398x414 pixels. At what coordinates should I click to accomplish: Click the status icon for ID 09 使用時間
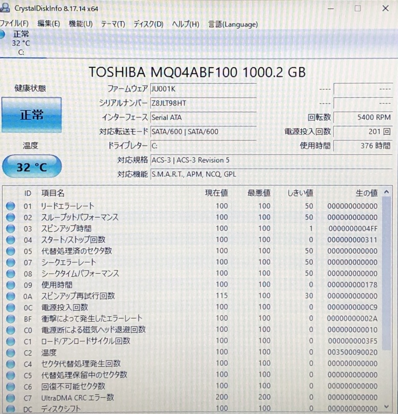tap(10, 285)
